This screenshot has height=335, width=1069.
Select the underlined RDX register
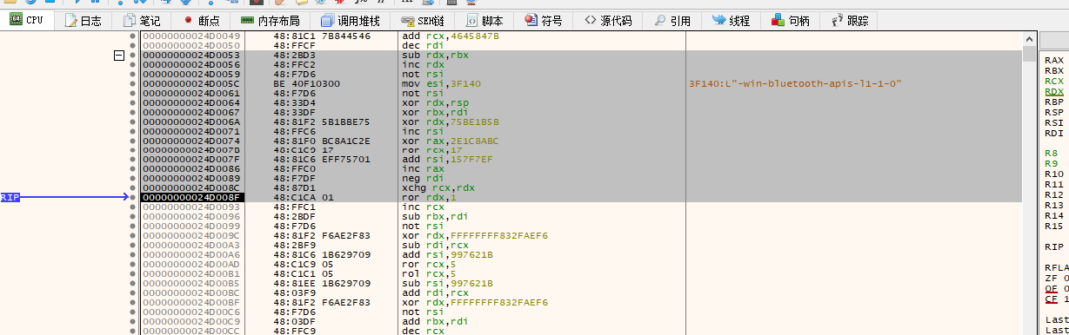point(1053,91)
